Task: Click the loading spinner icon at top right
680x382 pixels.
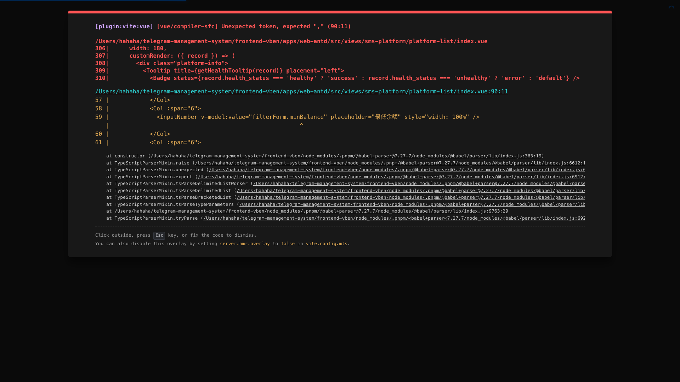Action: (671, 8)
